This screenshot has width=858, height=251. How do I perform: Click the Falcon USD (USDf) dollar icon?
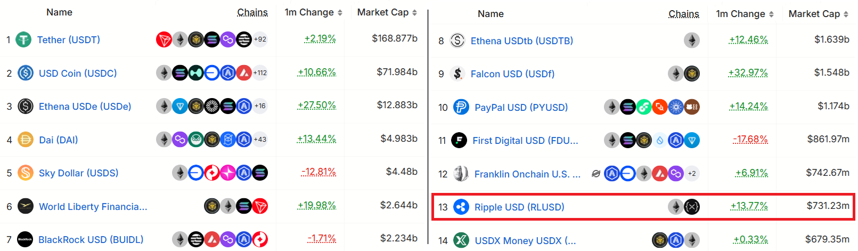coord(457,74)
